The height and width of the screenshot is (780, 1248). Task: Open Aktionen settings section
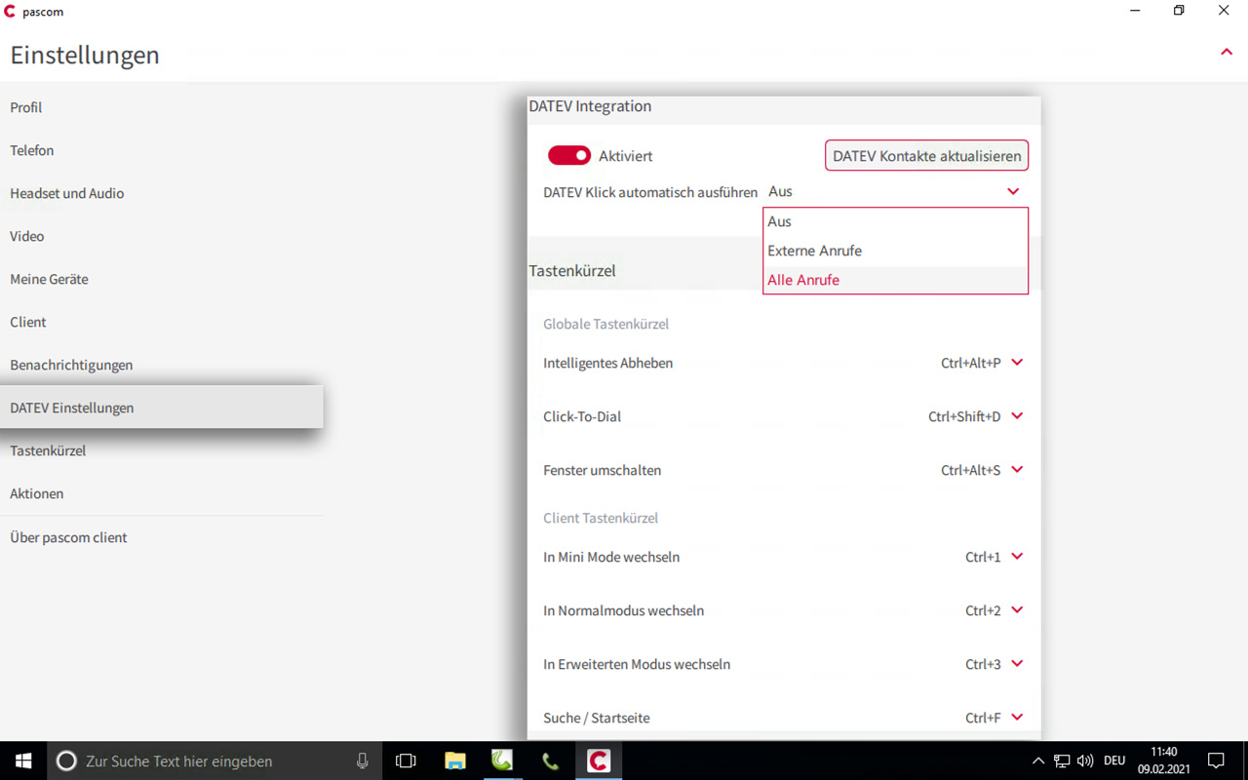[162, 493]
